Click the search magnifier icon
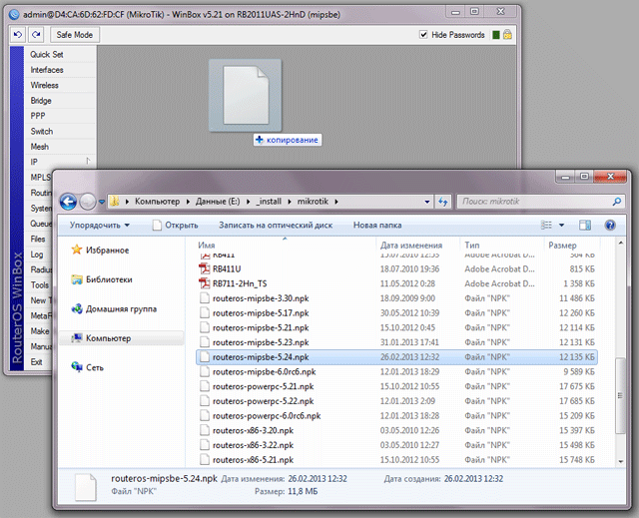639x518 pixels. (617, 202)
